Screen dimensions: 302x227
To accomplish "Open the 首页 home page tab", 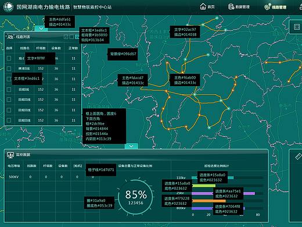I will point(211,7).
